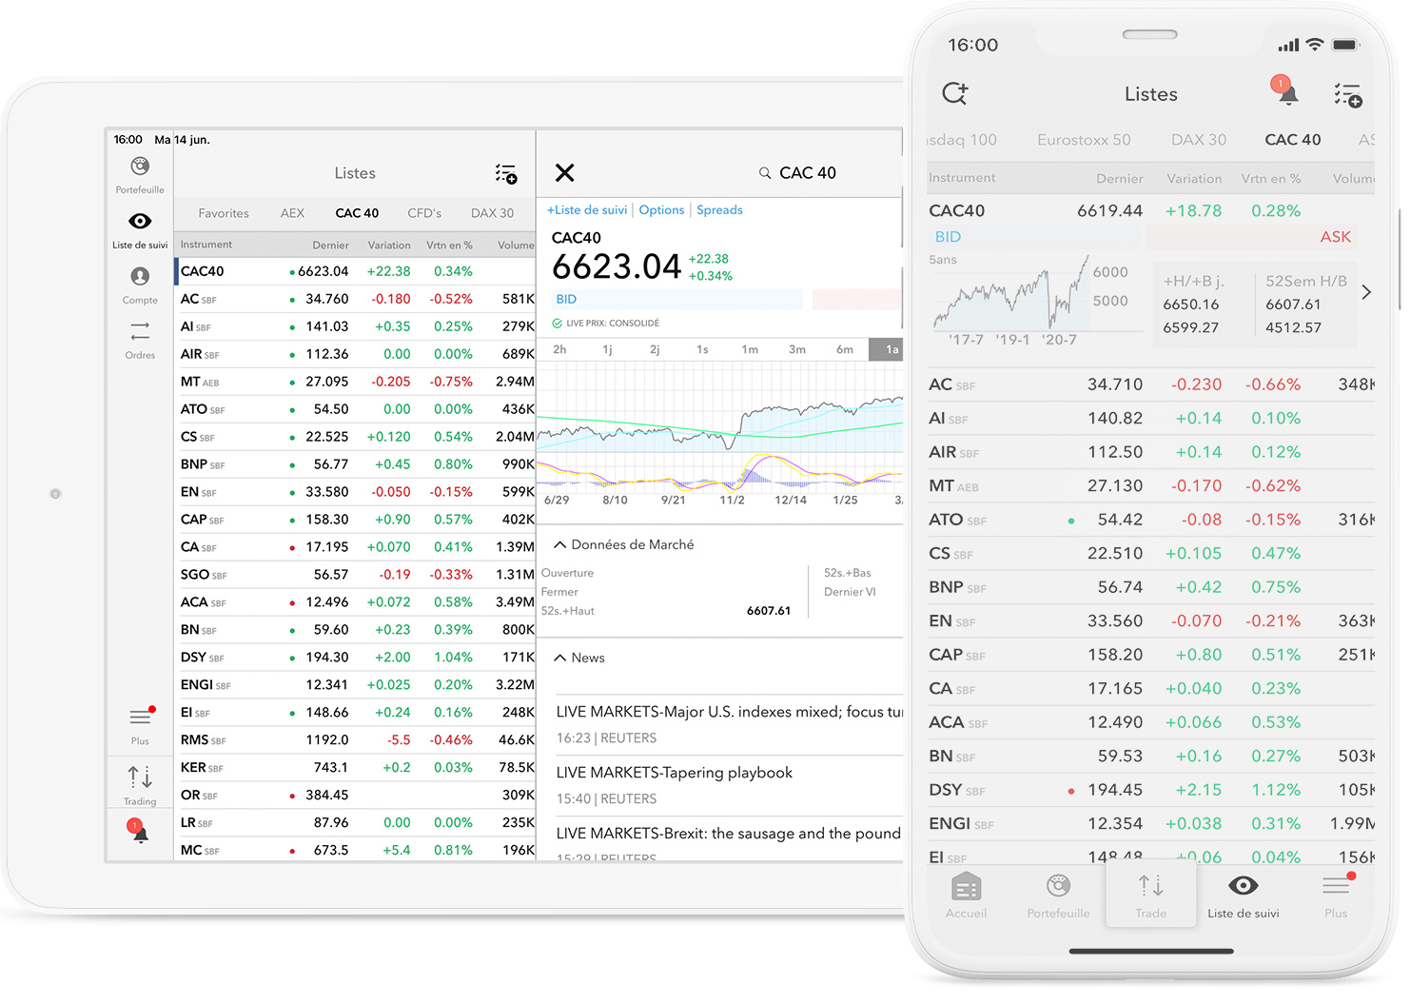Image resolution: width=1411 pixels, height=1004 pixels.
Task: Click BID bar in tablet detail panel
Action: pyautogui.click(x=676, y=300)
